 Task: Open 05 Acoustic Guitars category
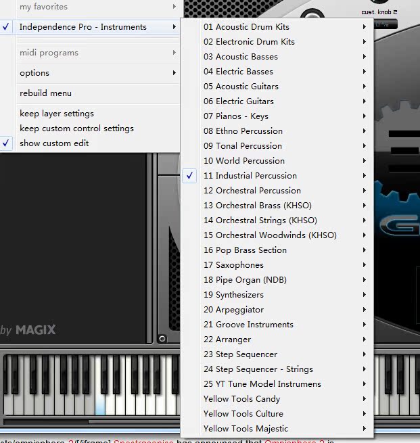click(277, 87)
